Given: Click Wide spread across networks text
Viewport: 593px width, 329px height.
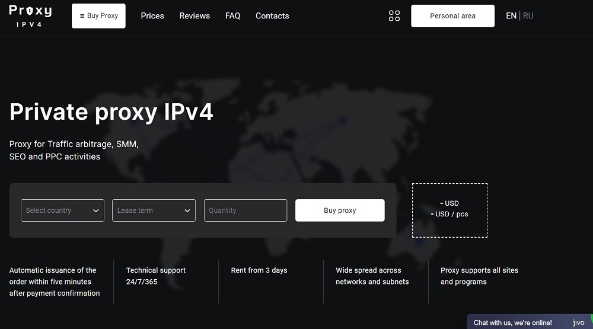Looking at the screenshot, I should point(372,276).
